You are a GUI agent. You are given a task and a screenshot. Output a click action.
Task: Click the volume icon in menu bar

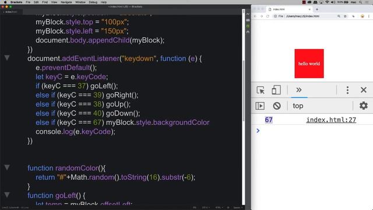pyautogui.click(x=333, y=2)
